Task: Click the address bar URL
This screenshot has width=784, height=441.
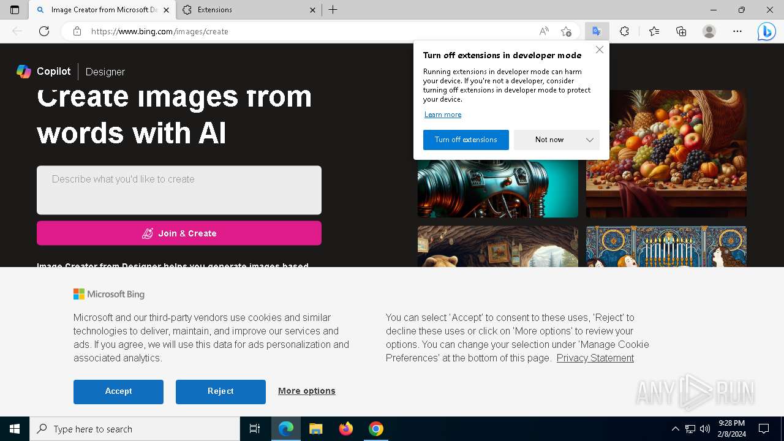Action: (159, 31)
